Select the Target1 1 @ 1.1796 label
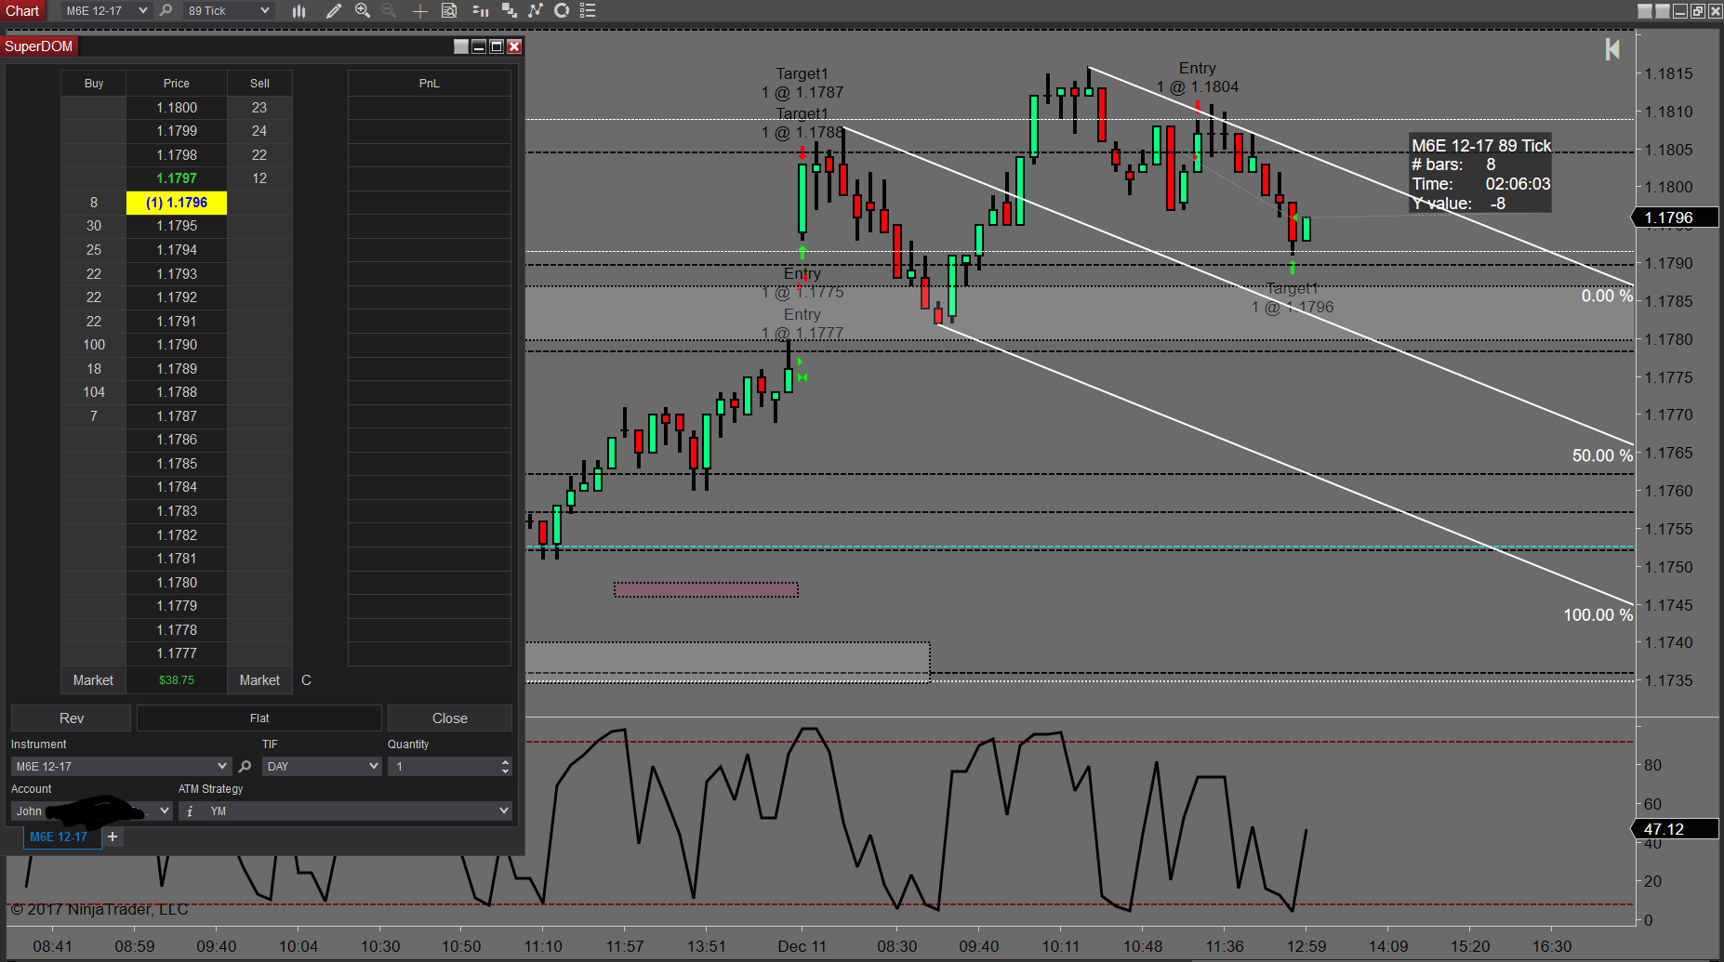This screenshot has width=1724, height=962. (x=1293, y=297)
